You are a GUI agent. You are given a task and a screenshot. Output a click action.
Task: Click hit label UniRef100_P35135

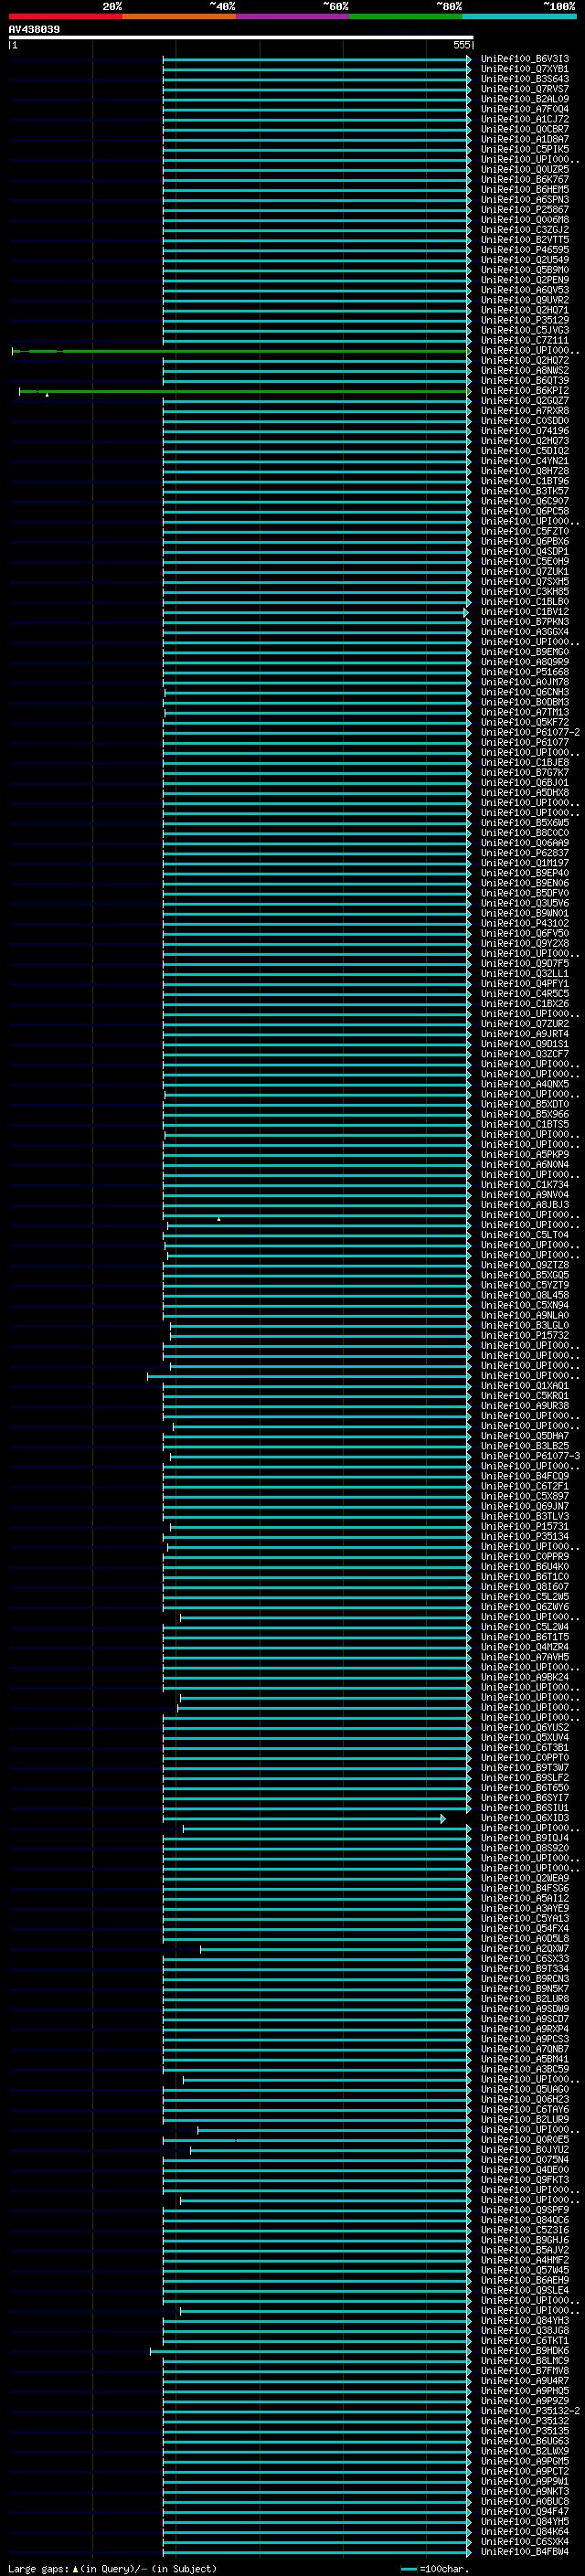click(x=525, y=2431)
